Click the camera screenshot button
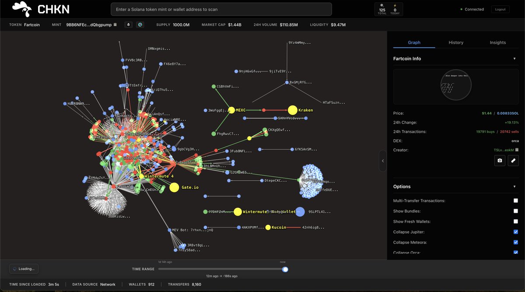This screenshot has height=292, width=525. pyautogui.click(x=500, y=161)
